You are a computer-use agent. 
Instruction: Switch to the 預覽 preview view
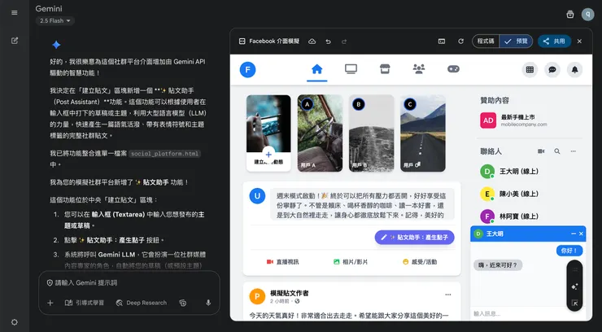pos(516,41)
